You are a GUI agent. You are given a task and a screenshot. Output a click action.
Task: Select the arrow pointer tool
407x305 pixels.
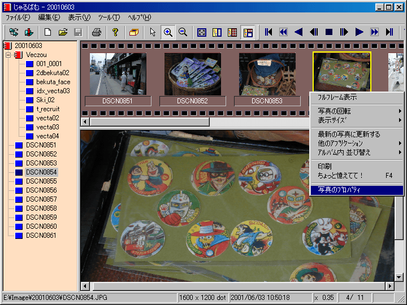[153, 32]
